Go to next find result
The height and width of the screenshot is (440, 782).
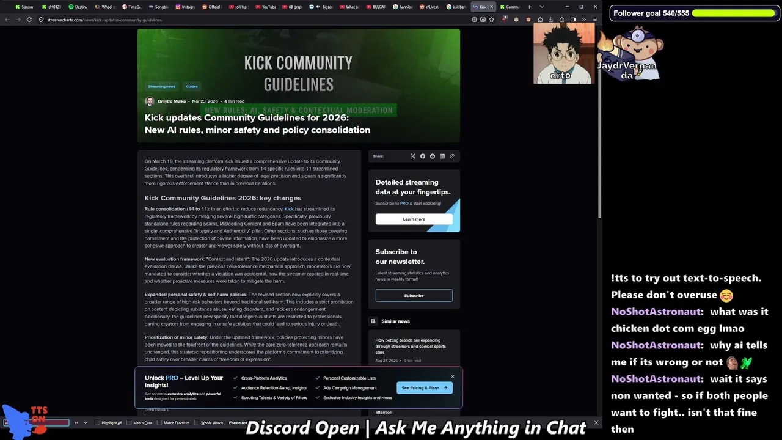coord(86,423)
